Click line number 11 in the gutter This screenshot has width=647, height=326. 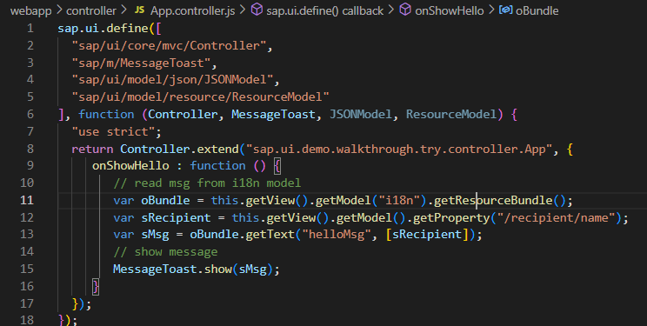coord(27,200)
